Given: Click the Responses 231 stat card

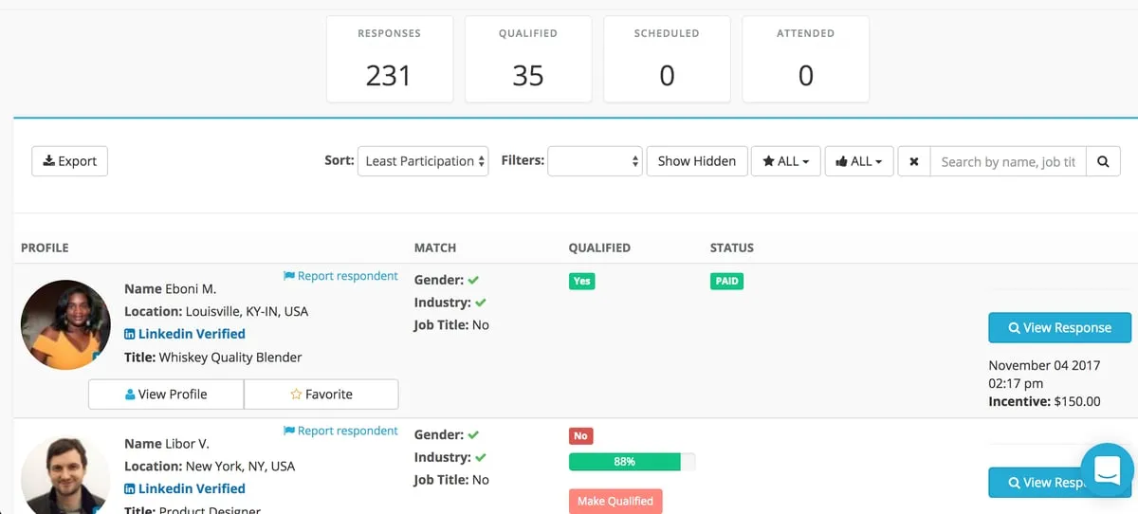Looking at the screenshot, I should [x=389, y=59].
